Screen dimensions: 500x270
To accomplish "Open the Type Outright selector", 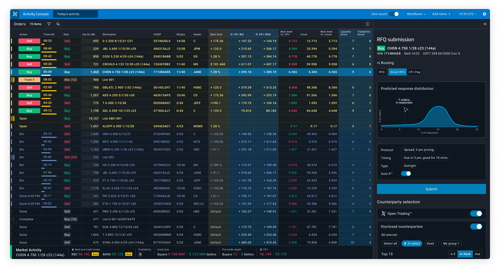I will (x=410, y=166).
